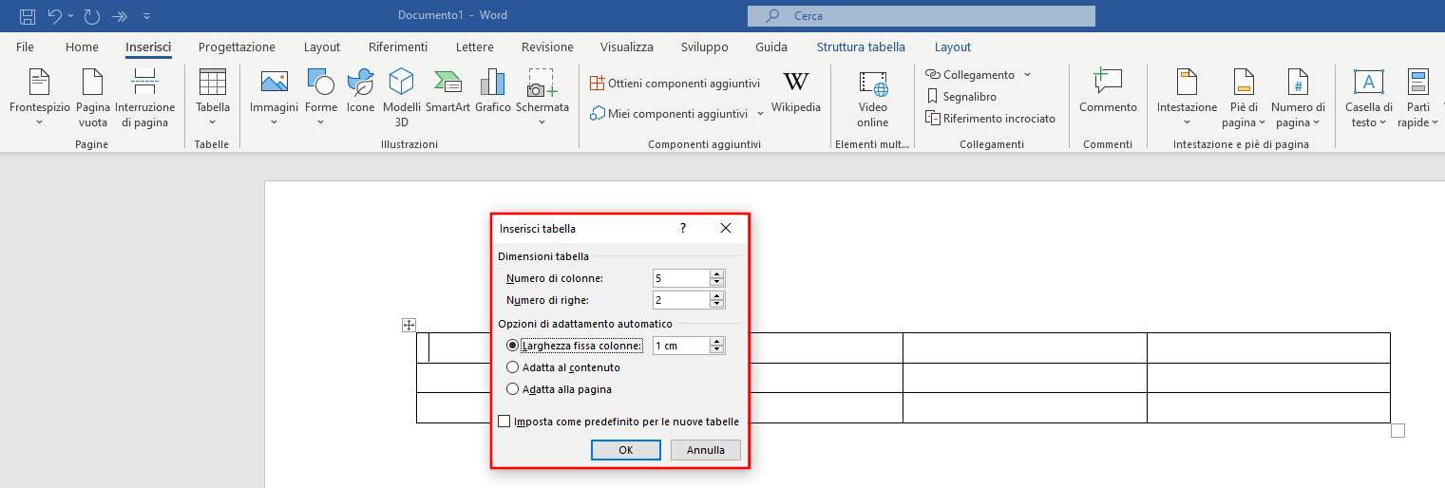Switch to the Home tab

[82, 47]
